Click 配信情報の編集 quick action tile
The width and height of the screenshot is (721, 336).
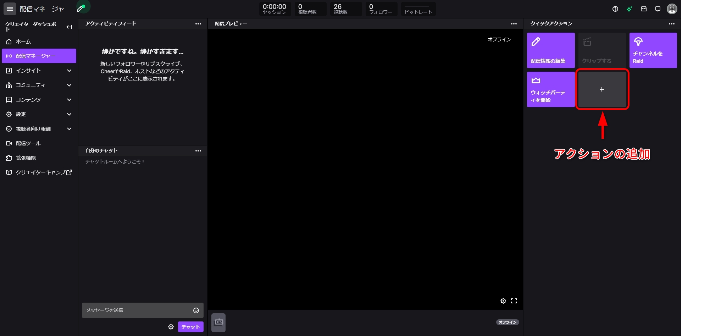(551, 50)
